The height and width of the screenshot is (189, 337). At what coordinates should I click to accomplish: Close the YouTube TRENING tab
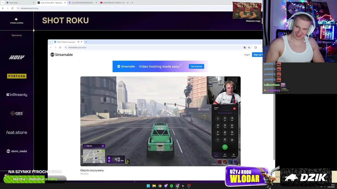click(x=128, y=3)
